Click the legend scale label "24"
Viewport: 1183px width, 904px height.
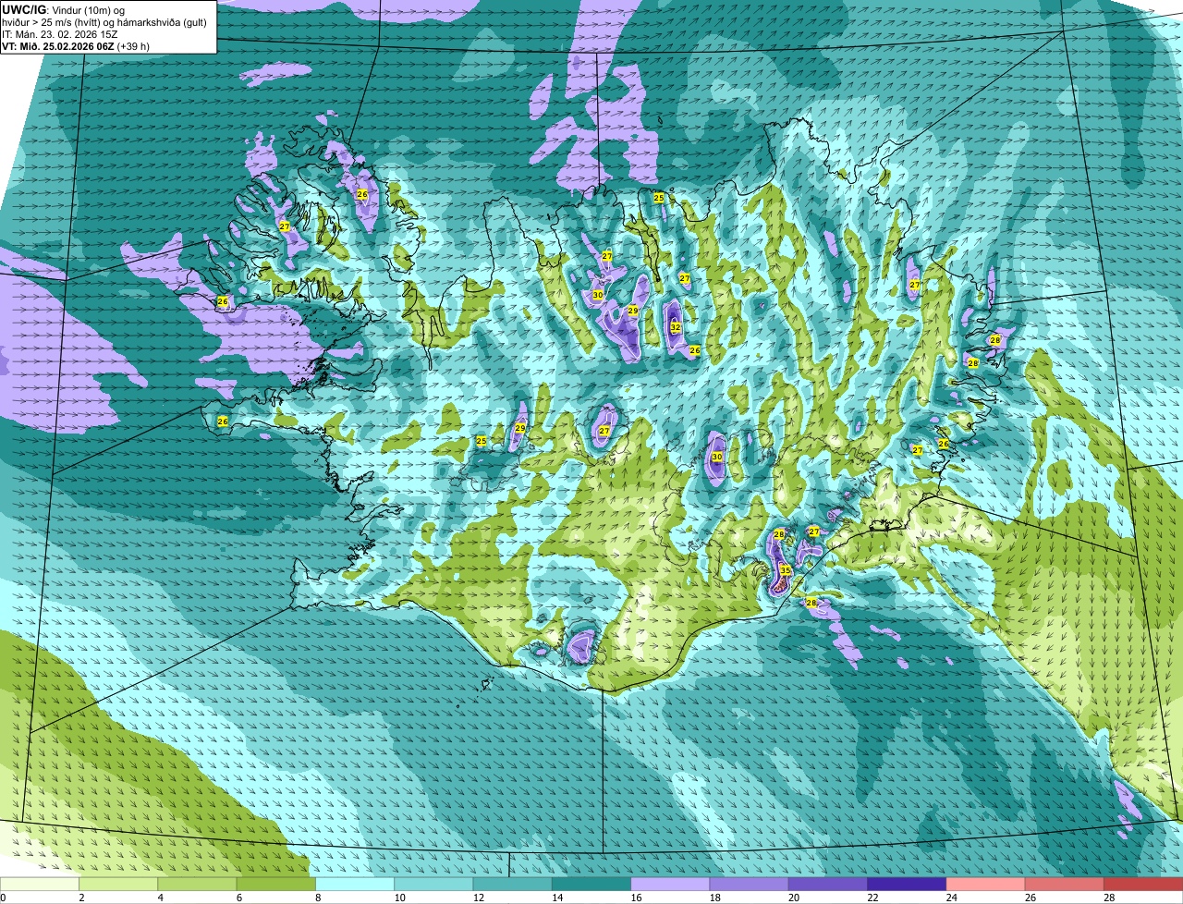tap(951, 898)
